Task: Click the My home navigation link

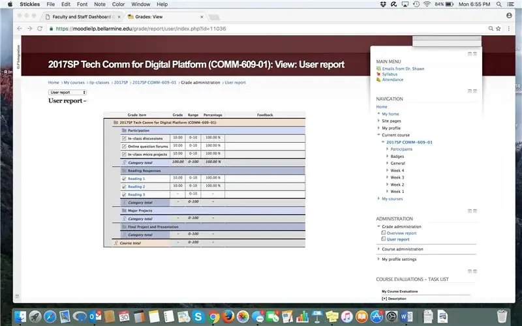Action: click(390, 113)
